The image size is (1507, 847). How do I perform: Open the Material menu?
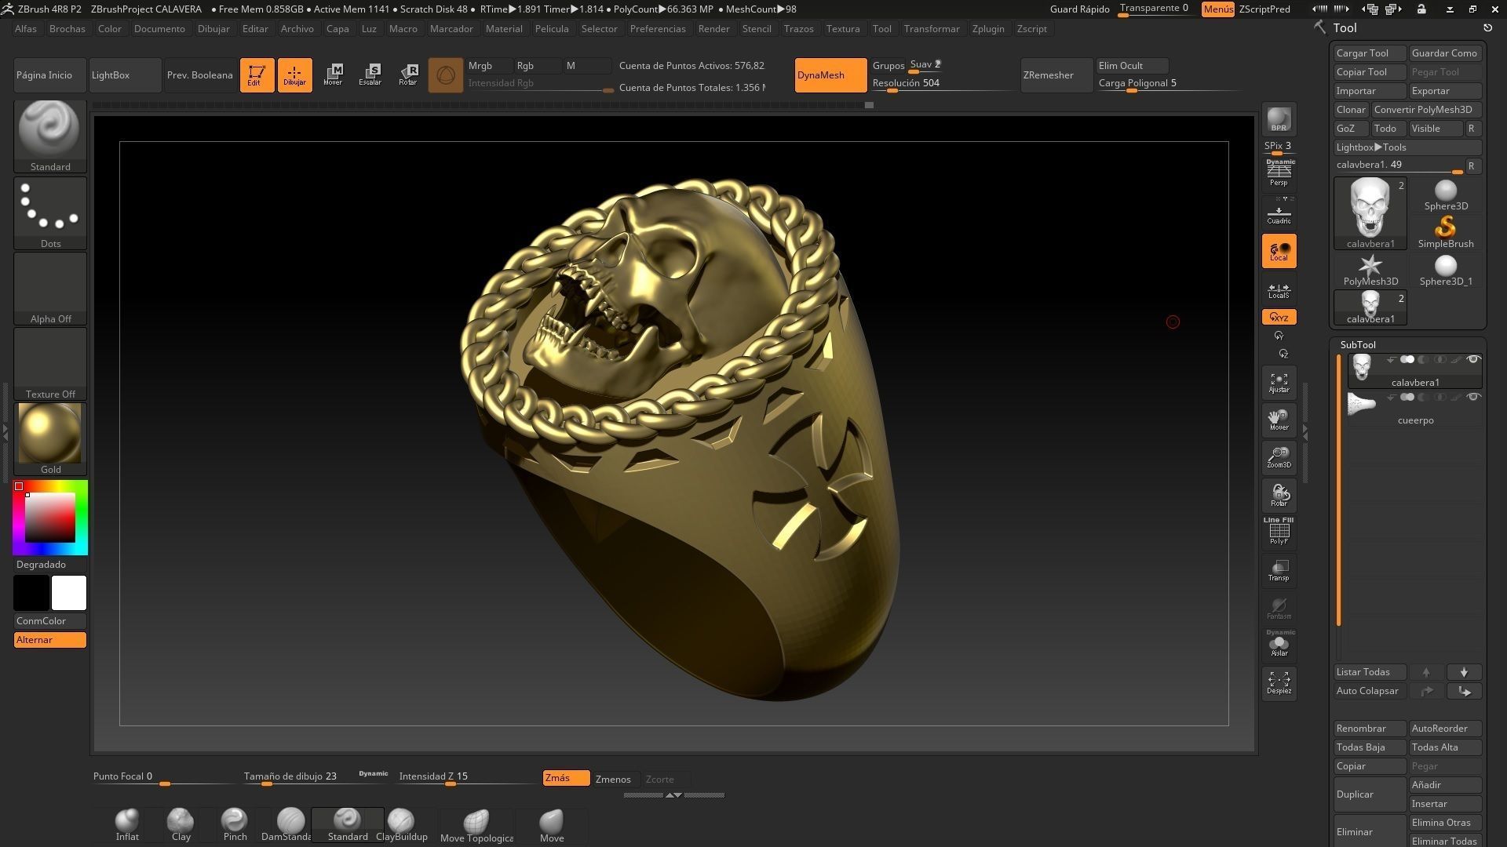point(504,28)
